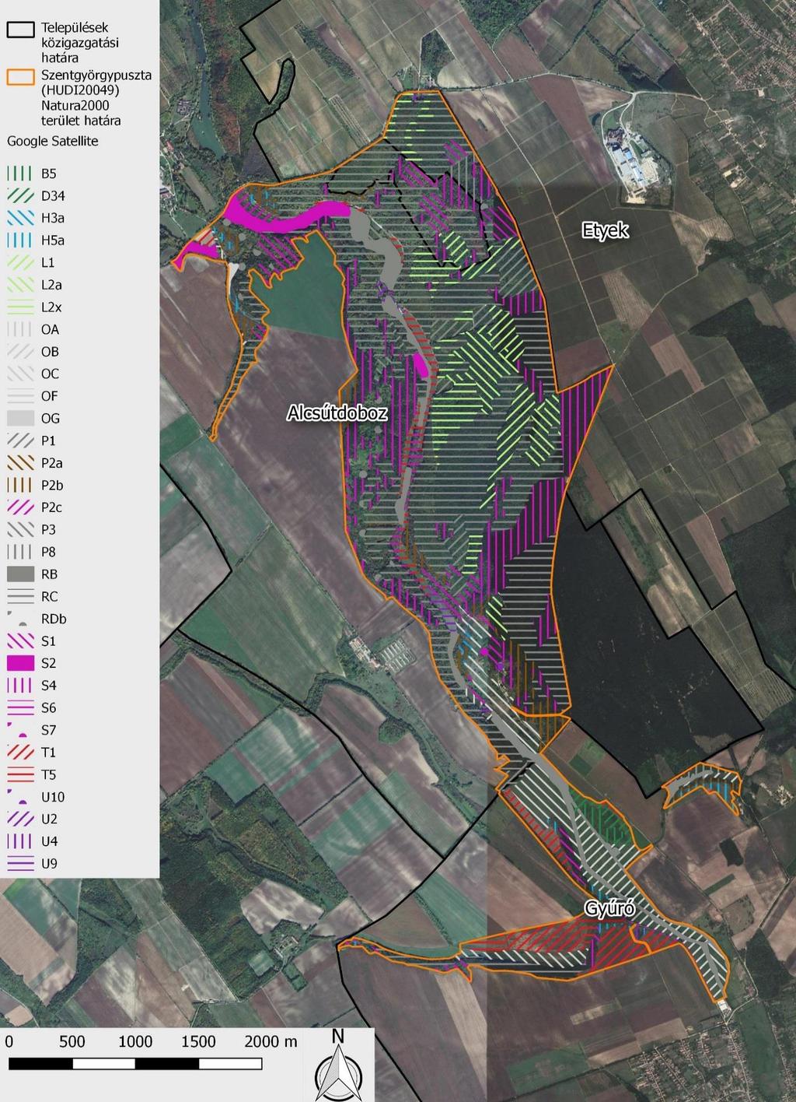Viewport: 796px width, 1102px height.
Task: Click the U2 hatch legend symbol
Action: tap(20, 819)
